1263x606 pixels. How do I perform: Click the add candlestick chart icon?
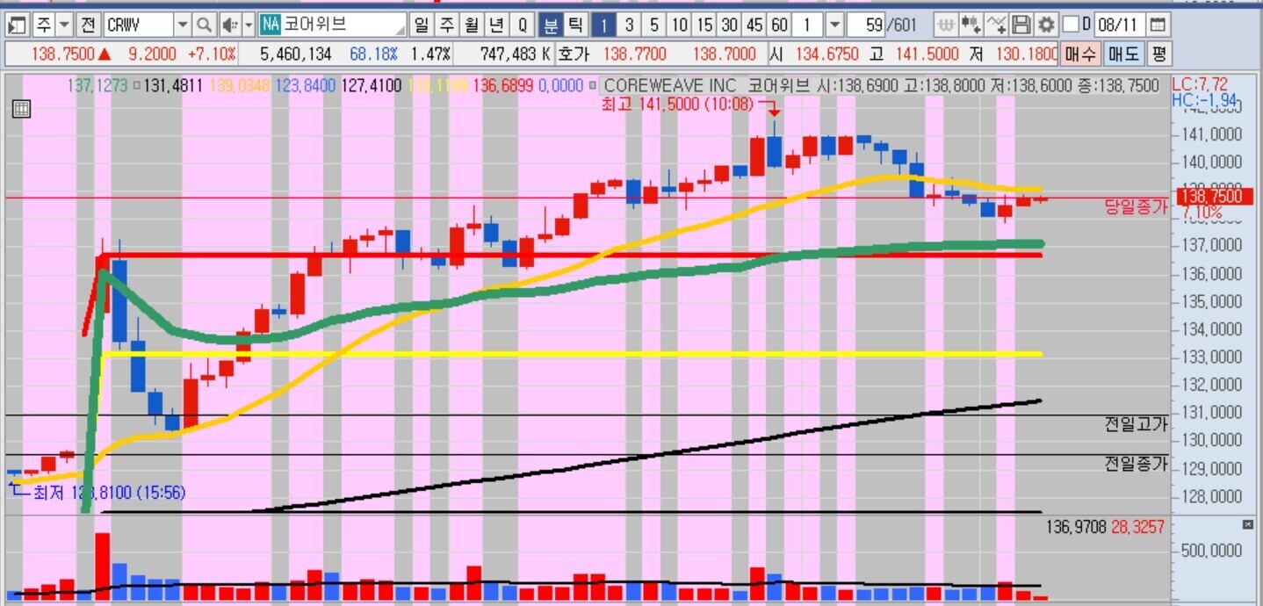971,25
